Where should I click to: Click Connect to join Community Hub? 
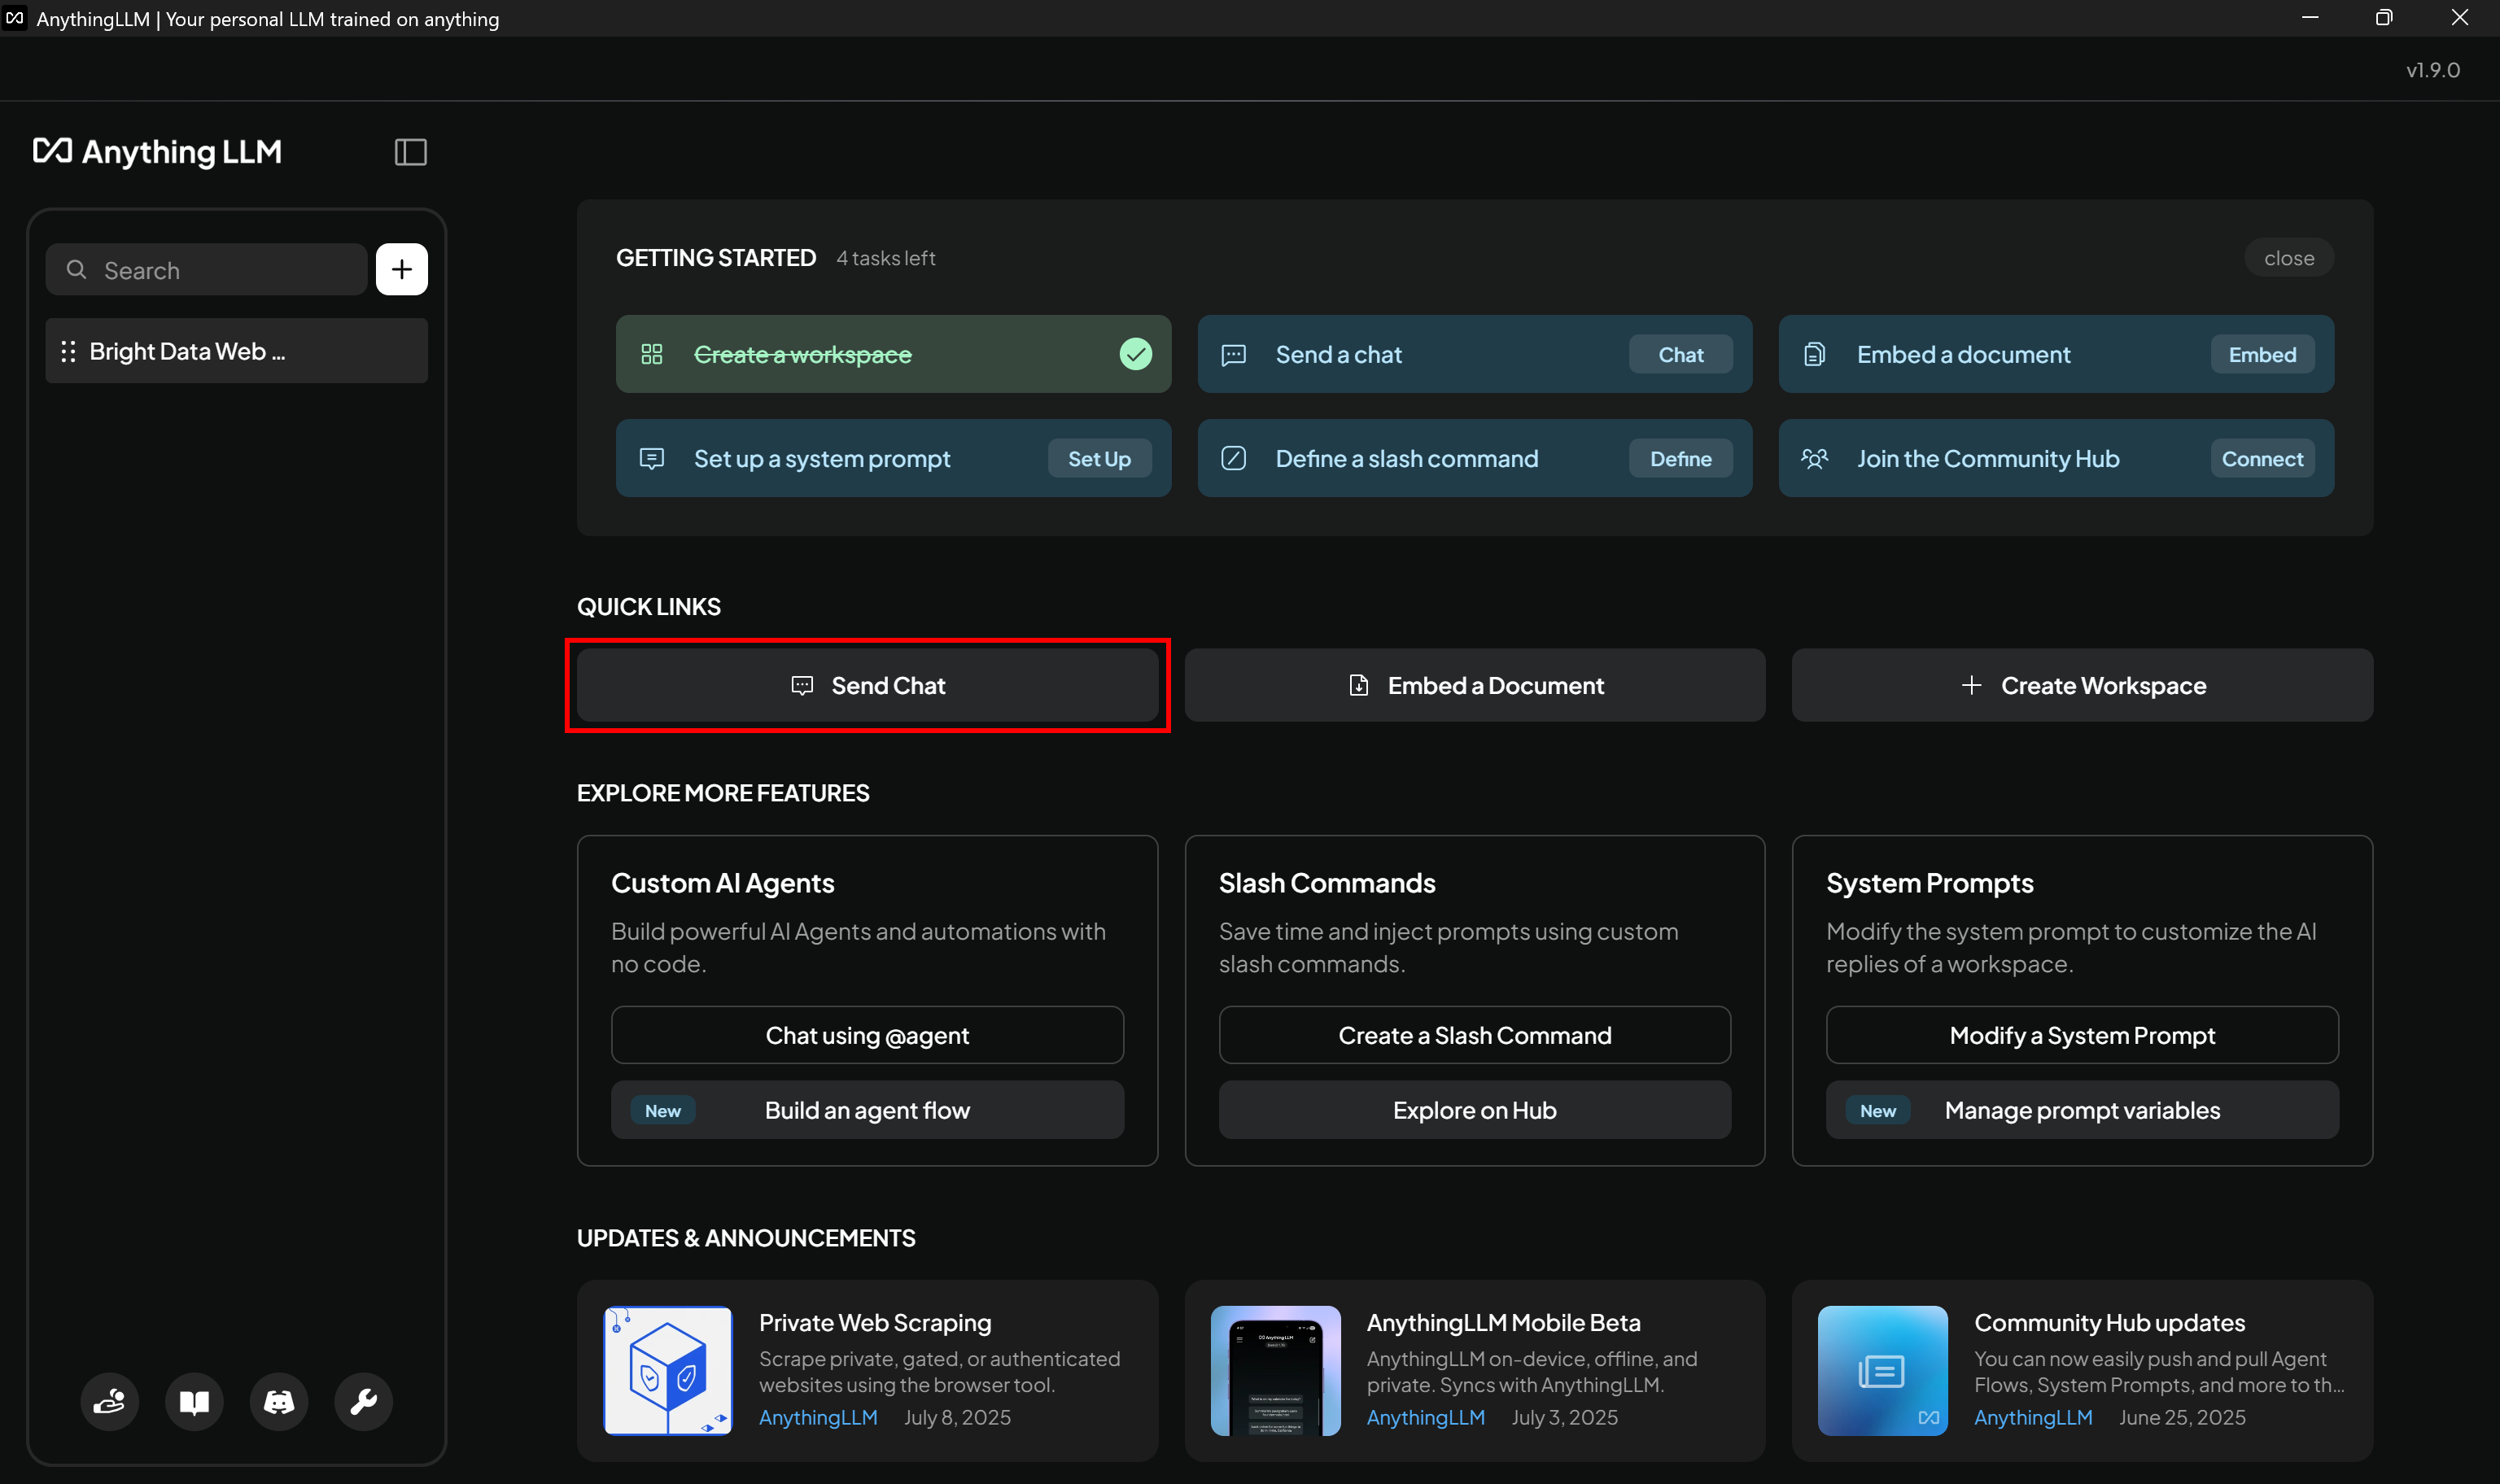click(x=2261, y=459)
